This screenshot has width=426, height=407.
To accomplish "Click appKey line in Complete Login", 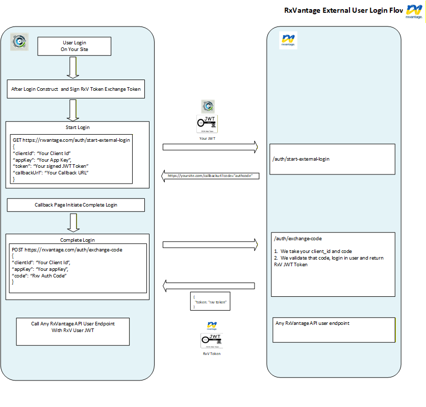I will point(40,269).
